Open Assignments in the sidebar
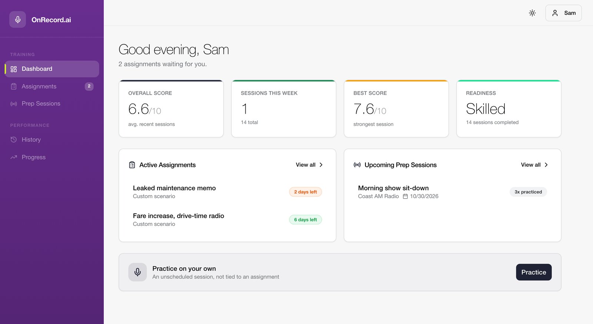 pyautogui.click(x=52, y=86)
